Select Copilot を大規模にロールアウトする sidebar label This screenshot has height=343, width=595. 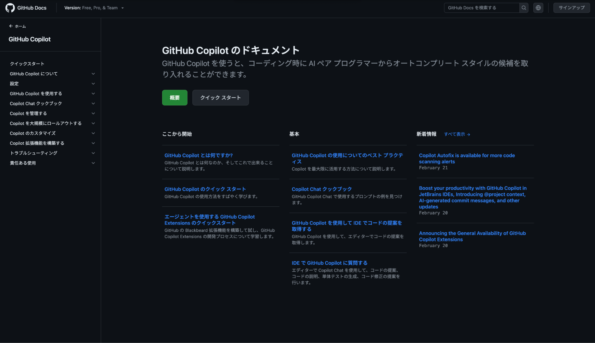pyautogui.click(x=46, y=123)
